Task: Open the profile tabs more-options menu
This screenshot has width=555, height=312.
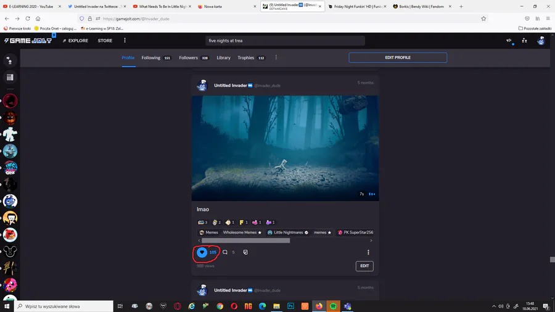Action: [x=276, y=57]
